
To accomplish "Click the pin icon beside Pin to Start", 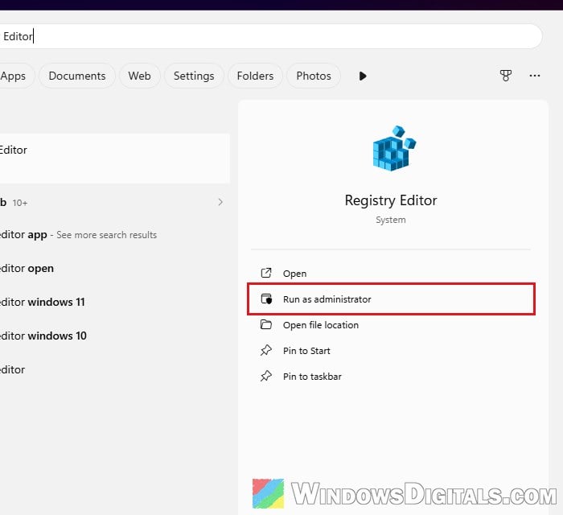I will 266,350.
